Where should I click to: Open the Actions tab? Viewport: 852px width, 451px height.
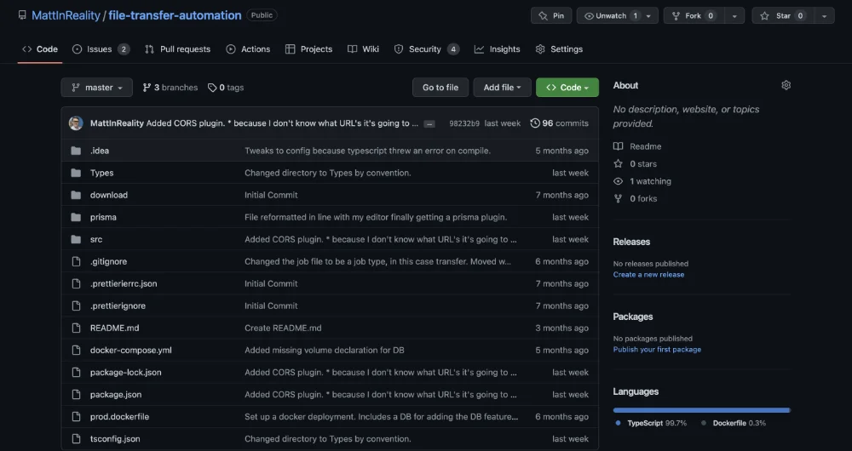(248, 49)
